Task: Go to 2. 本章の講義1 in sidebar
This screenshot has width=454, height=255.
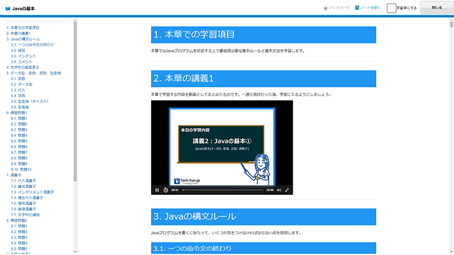Action: [19, 33]
